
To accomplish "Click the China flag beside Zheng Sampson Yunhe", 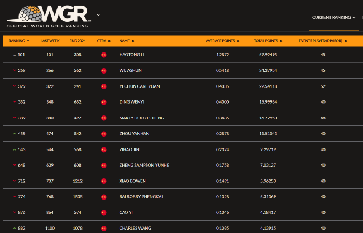I will click(104, 165).
